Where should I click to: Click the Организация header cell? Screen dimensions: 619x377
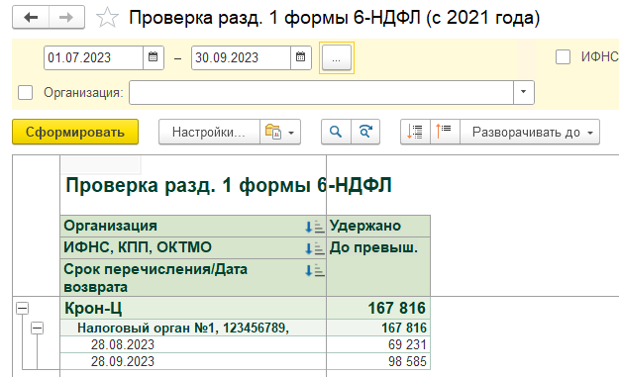coord(193,226)
